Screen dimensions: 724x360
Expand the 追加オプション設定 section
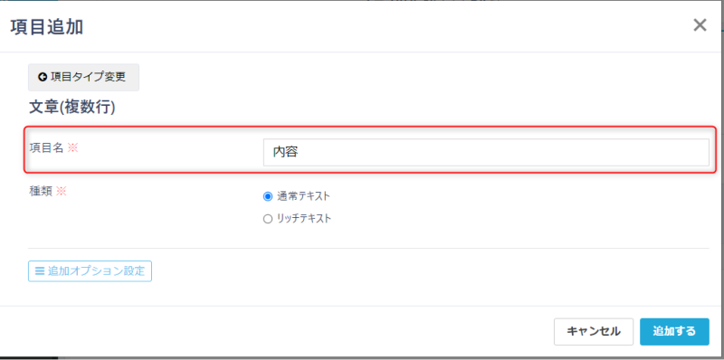(x=90, y=271)
